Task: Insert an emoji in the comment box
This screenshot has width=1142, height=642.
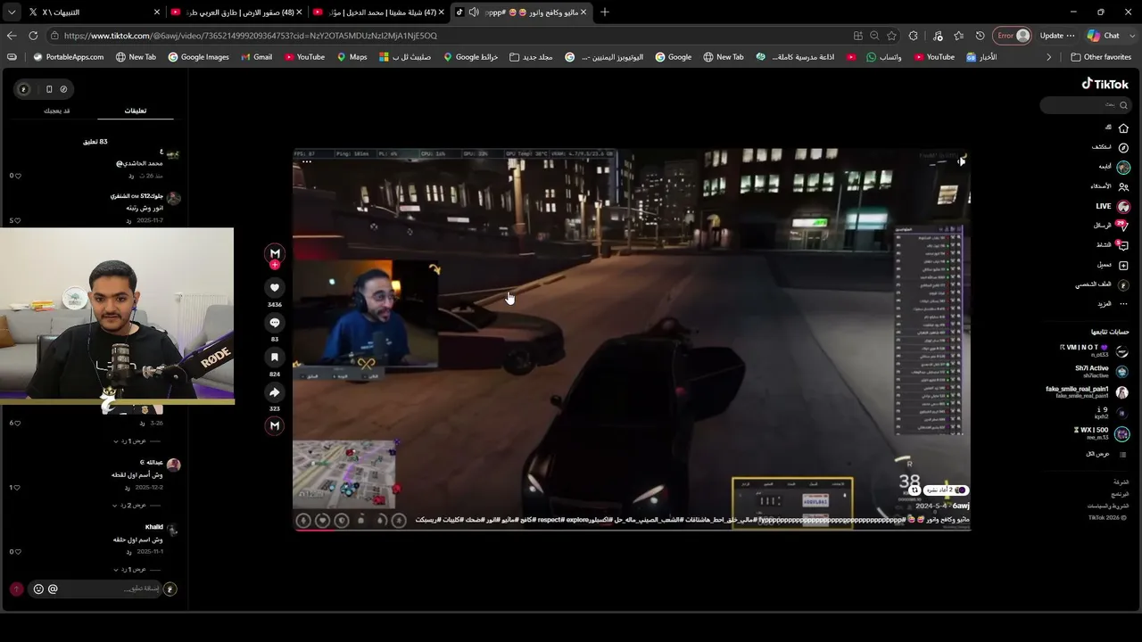Action: click(38, 588)
